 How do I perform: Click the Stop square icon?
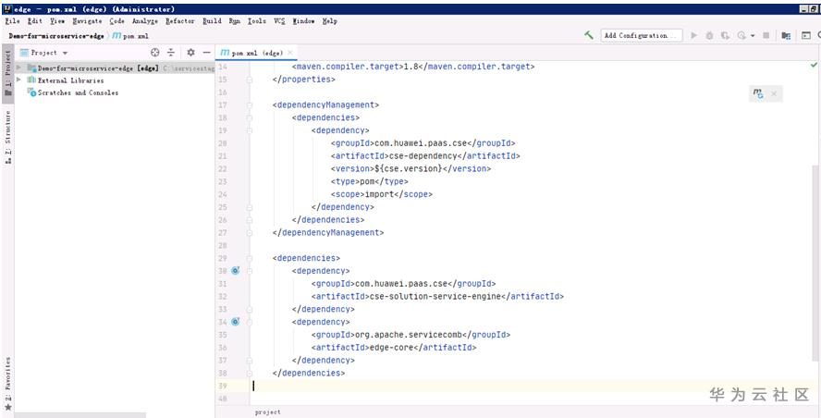tap(766, 36)
